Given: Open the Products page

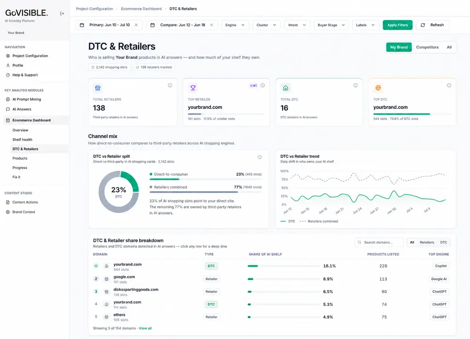Looking at the screenshot, I should coord(20,158).
